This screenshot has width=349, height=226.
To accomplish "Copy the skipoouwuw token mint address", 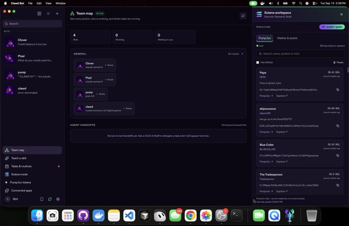I will coord(338,126).
